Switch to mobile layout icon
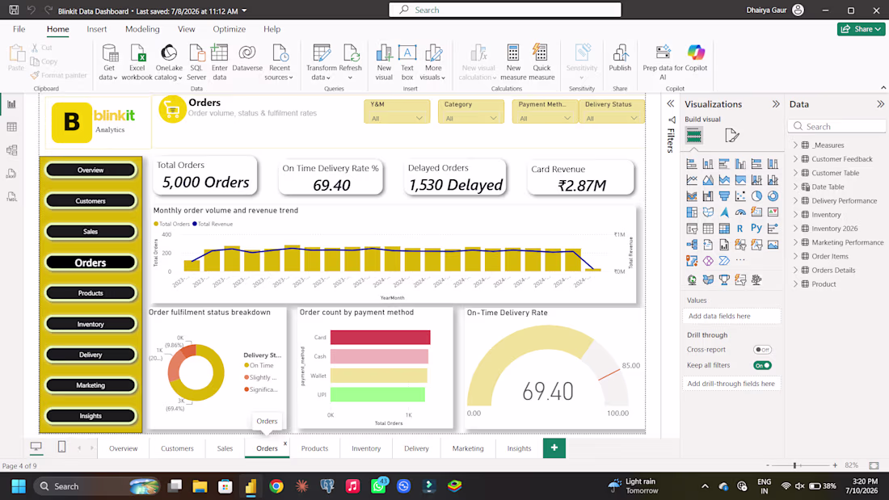 [61, 447]
